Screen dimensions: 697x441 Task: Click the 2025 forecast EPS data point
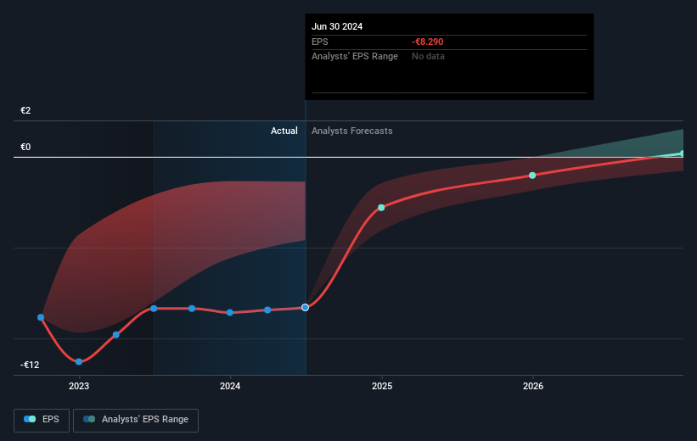381,208
